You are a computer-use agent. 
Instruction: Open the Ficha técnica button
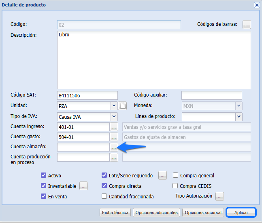click(115, 212)
